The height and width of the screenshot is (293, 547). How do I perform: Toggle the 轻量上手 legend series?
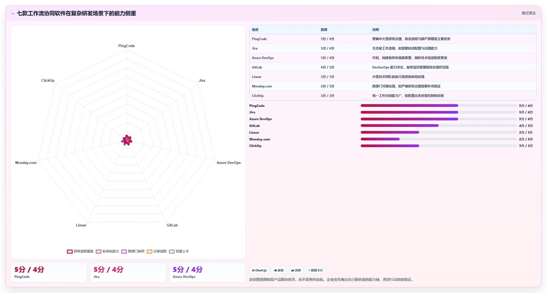pyautogui.click(x=179, y=251)
